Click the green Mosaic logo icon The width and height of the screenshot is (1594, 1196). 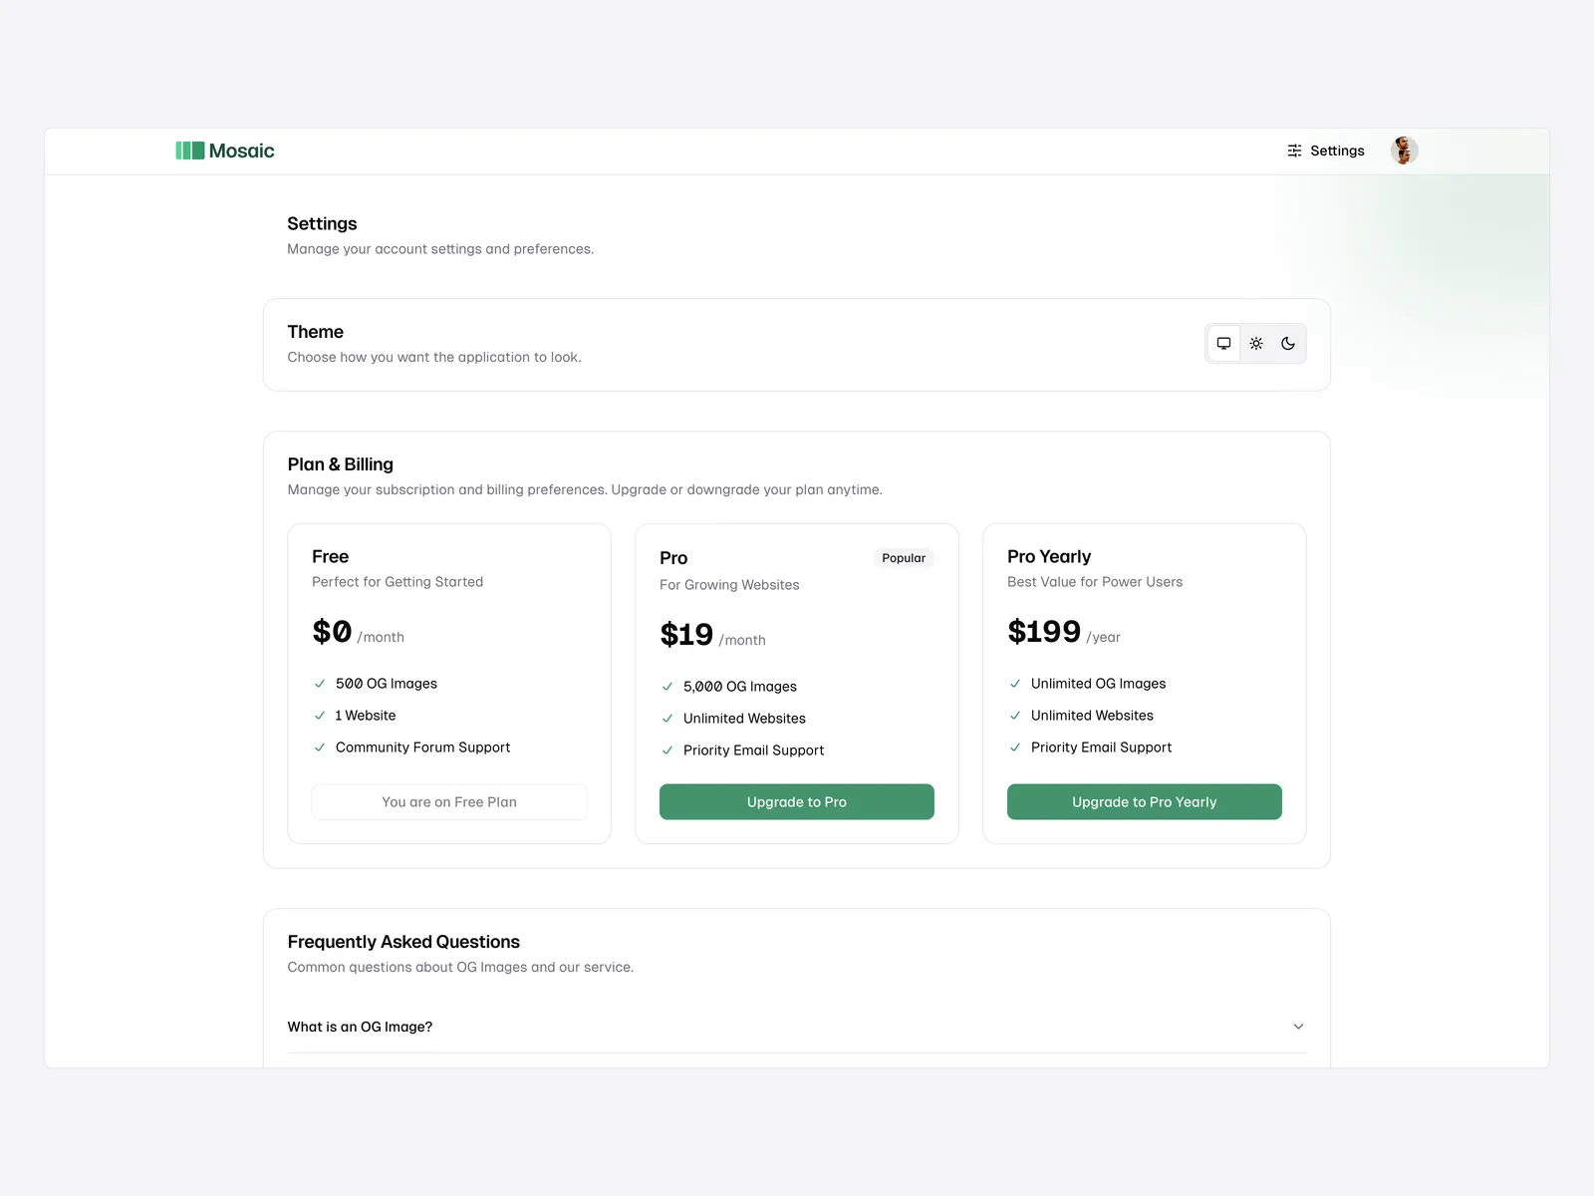point(189,150)
